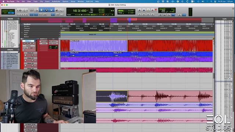
Task: Click the edit mode selector (Shuffle/Slip/Spot/Grid)
Action: (x=8, y=12)
